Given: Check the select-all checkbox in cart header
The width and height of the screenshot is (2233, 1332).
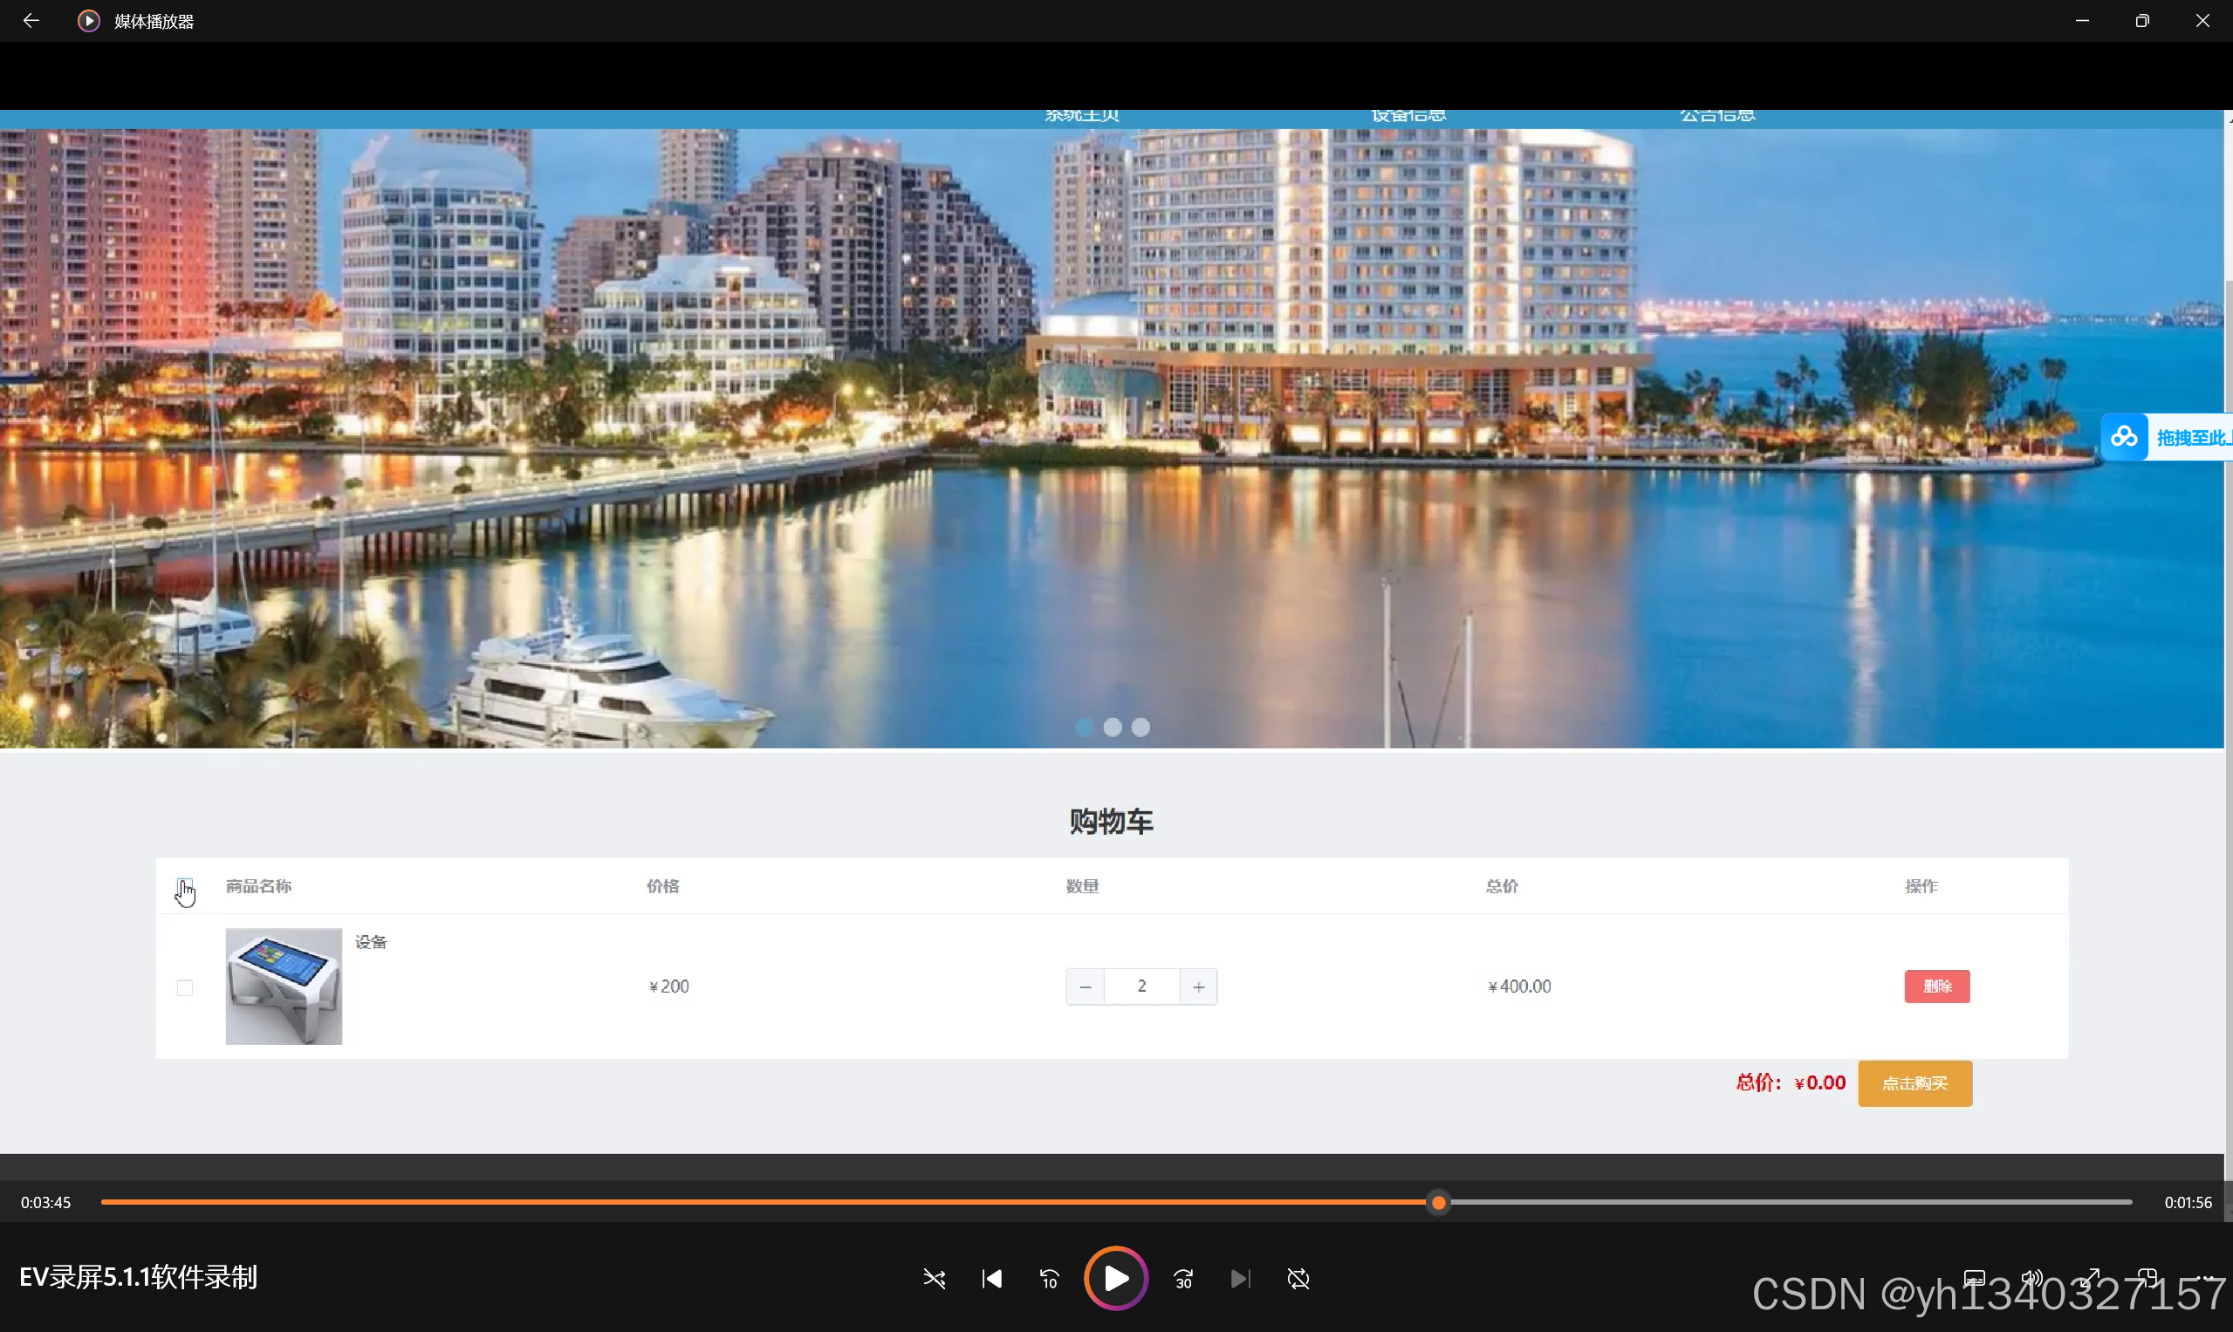Looking at the screenshot, I should [184, 885].
